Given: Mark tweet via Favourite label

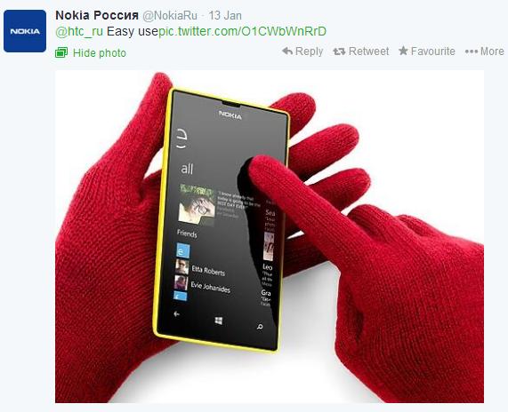Looking at the screenshot, I should click(433, 51).
